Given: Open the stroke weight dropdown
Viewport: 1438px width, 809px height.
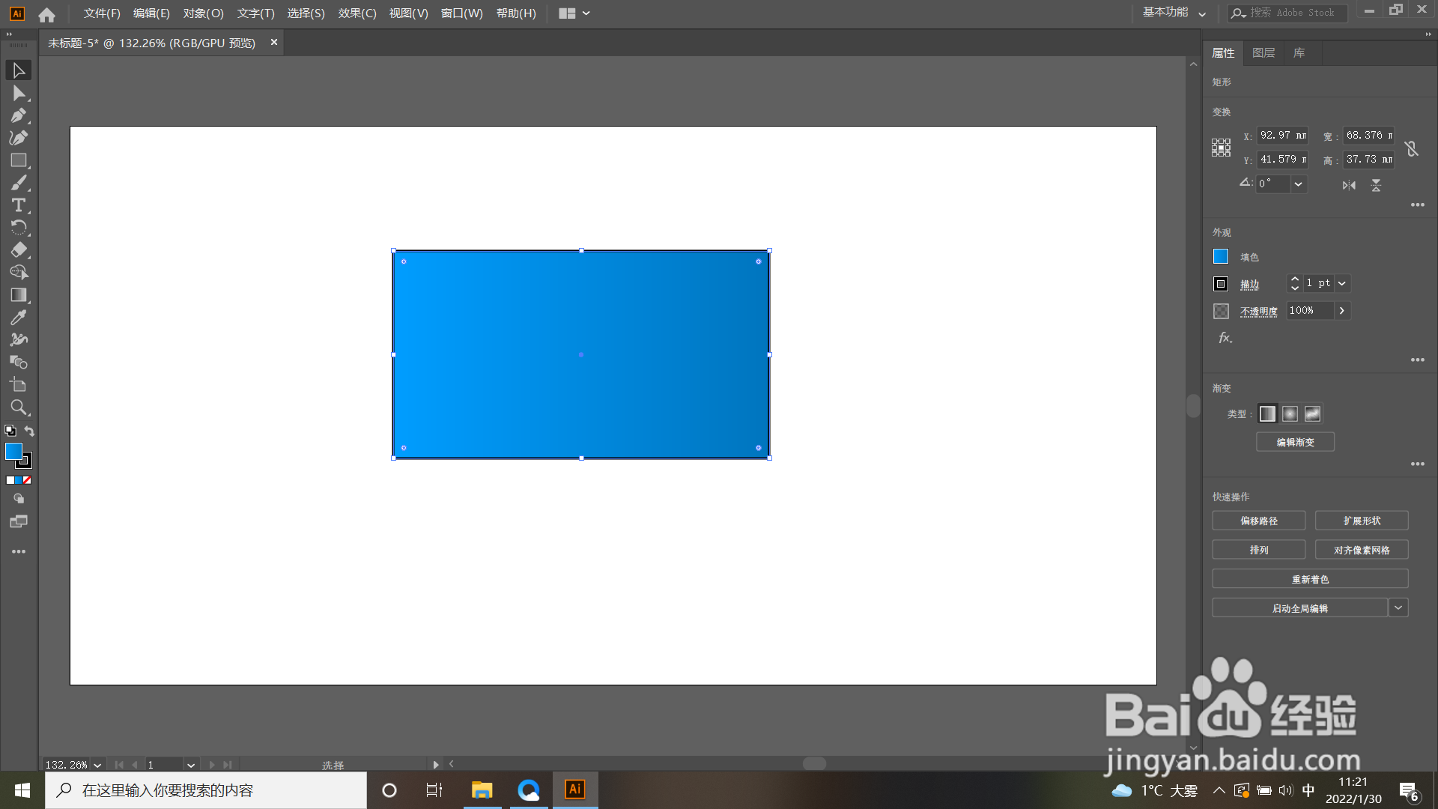Looking at the screenshot, I should click(x=1342, y=283).
